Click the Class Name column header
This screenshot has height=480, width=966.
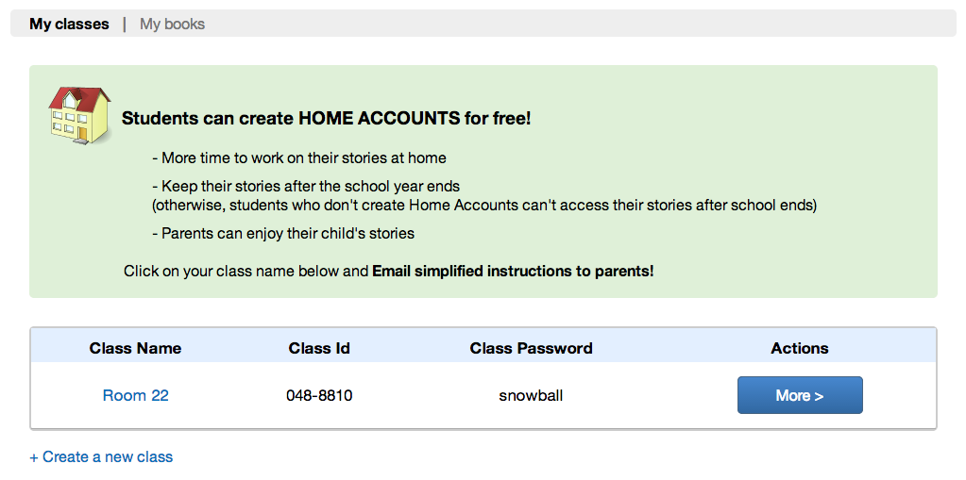(135, 348)
